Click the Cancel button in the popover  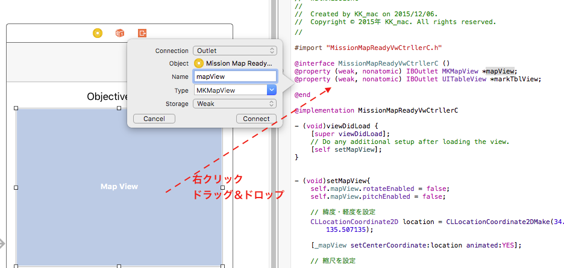(x=154, y=119)
